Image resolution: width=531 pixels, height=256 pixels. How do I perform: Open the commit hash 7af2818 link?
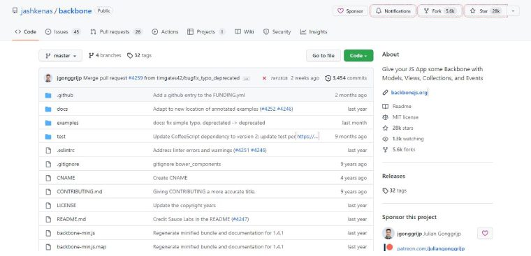coord(279,78)
